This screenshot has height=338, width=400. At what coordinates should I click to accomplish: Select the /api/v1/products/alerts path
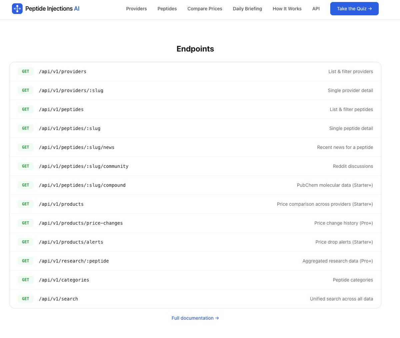71,242
